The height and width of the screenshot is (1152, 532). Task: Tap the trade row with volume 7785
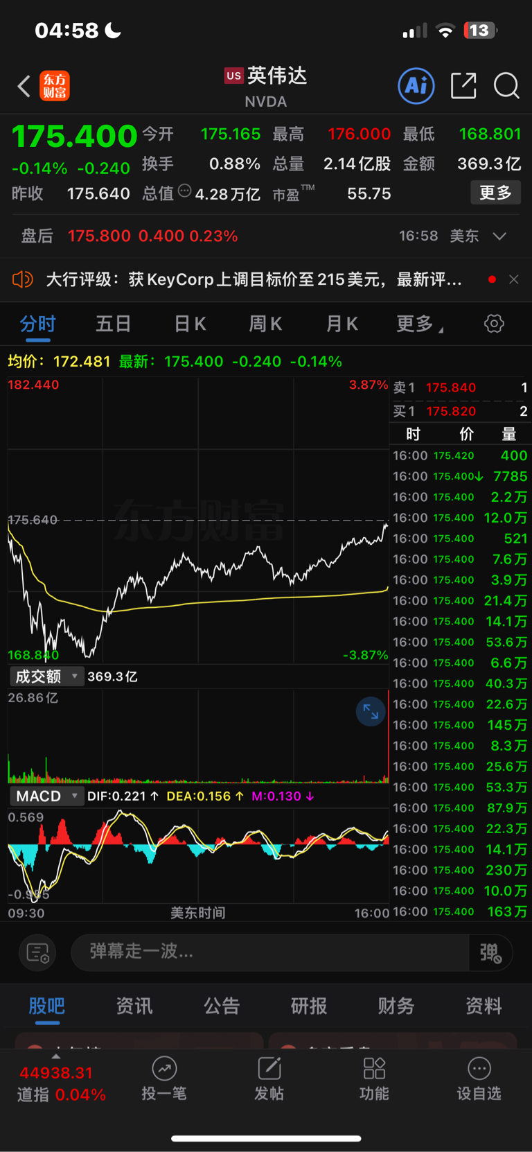coord(461,476)
